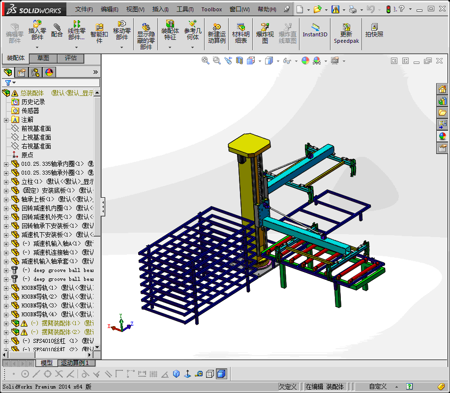
Task: Open the Hide/Show Items glasses icon
Action: tap(287, 61)
